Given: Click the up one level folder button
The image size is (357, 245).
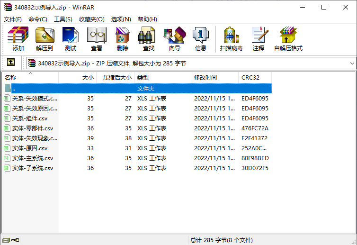Looking at the screenshot, I should (11, 63).
